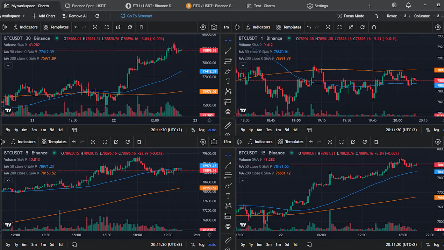Open 15m interval dropdown on BTCUSDT 15
The image size is (444, 250).
227,142
